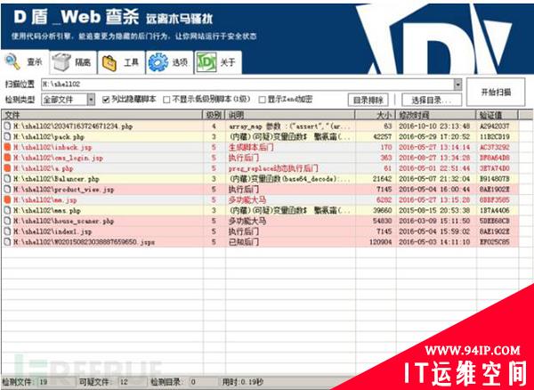Click hash value EF025C85
Screen dimensions: 534x390
495,242
